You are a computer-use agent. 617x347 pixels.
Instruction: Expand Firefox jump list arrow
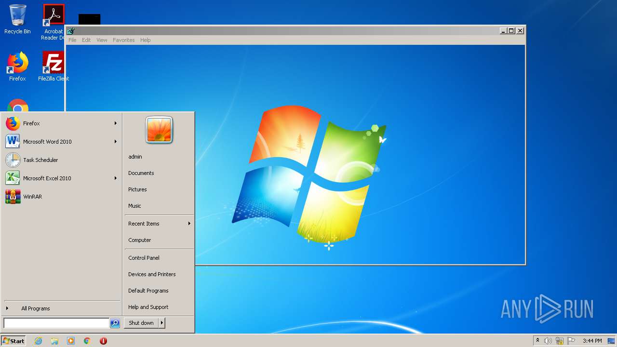[x=116, y=123]
